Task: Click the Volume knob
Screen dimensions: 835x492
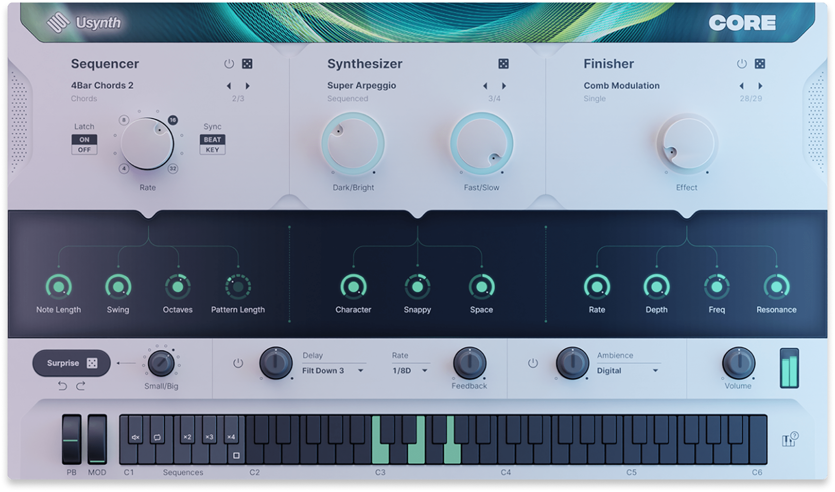Action: tap(738, 363)
